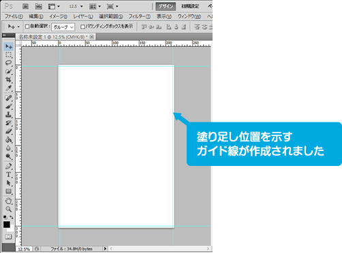
Task: Open the arrange documents dropdown
Action: (x=95, y=7)
